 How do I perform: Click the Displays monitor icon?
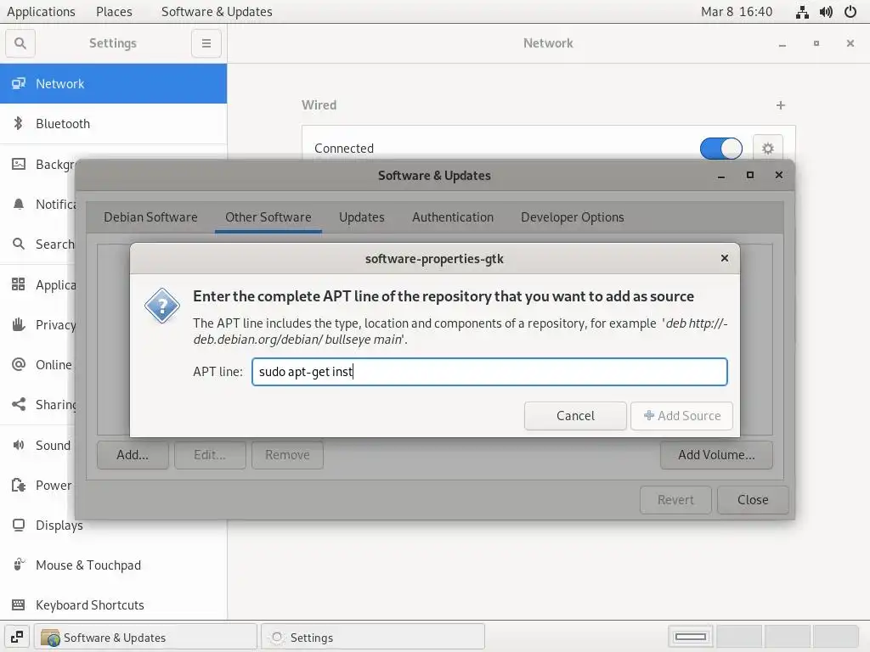(19, 525)
